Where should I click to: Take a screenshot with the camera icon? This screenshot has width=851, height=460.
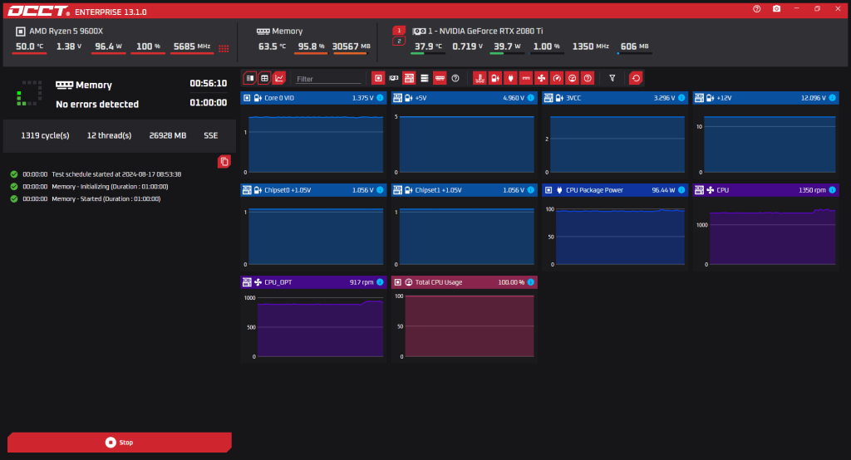point(777,8)
